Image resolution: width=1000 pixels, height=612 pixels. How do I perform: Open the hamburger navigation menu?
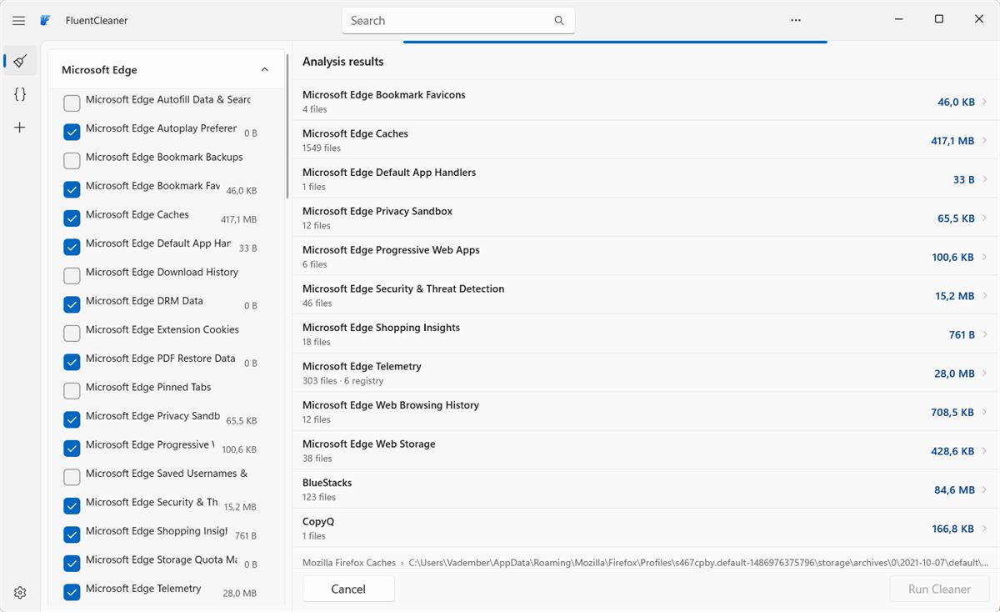[x=18, y=21]
